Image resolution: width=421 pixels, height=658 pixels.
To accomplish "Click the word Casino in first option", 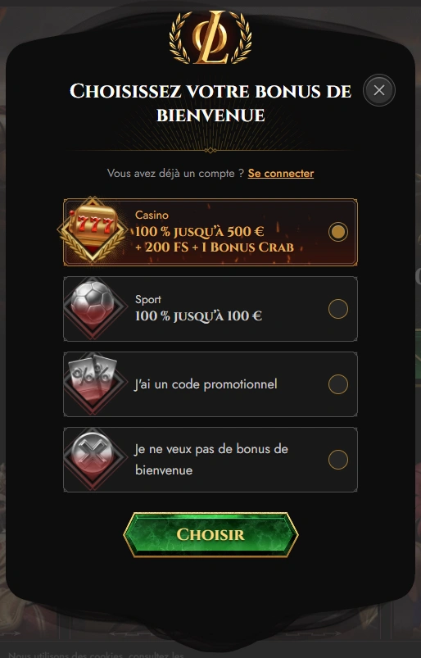I will pos(152,215).
